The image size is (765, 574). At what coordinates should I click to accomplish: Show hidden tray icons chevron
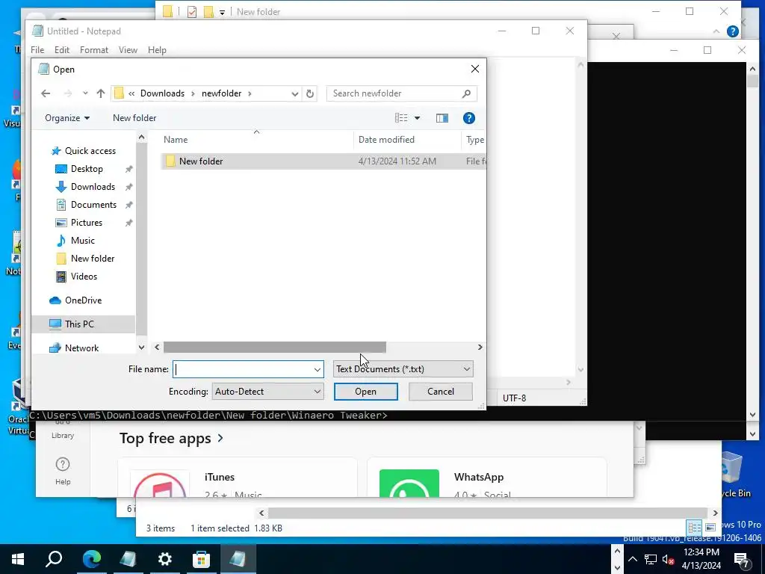632,559
